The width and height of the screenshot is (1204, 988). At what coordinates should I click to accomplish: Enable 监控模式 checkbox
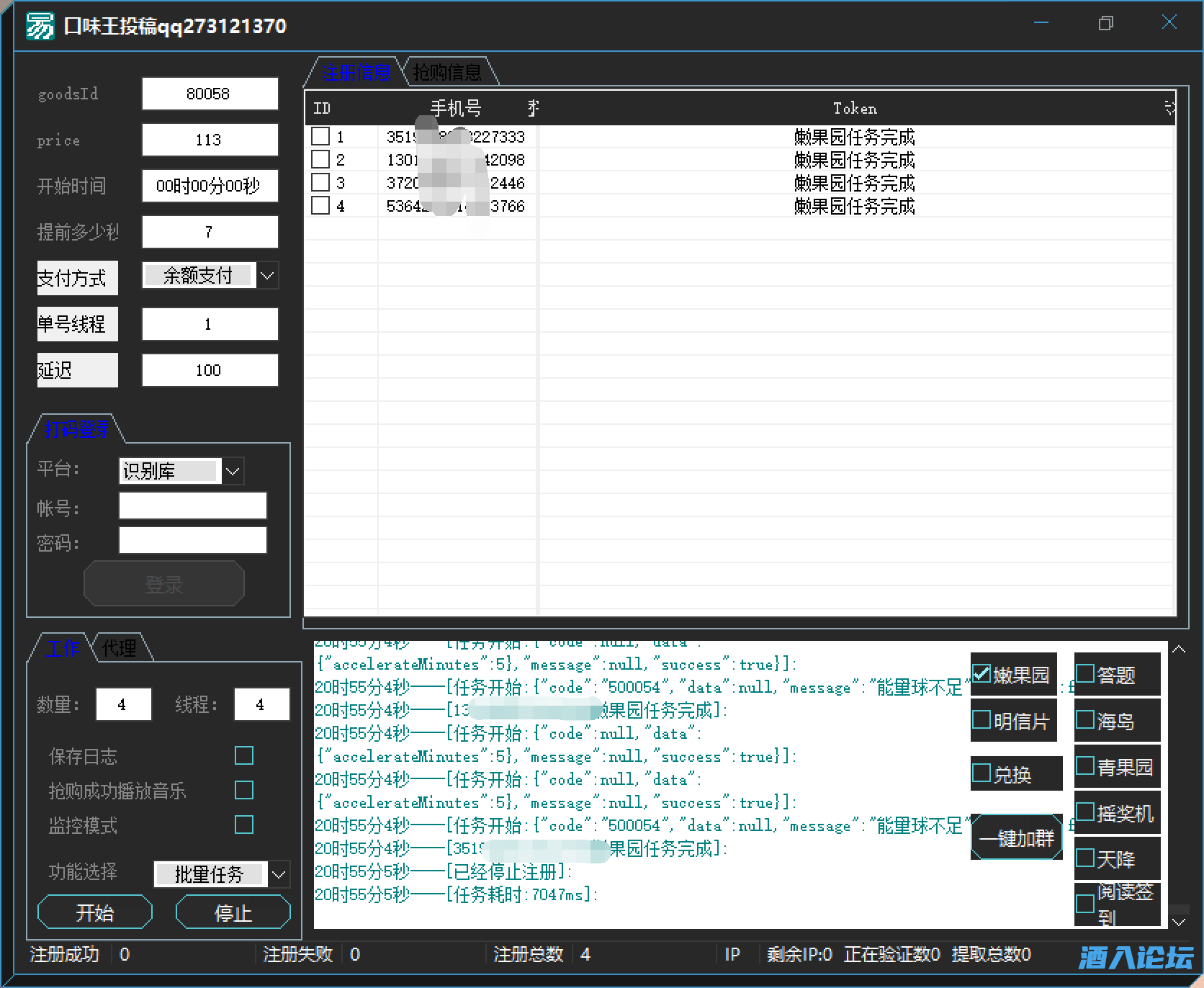(x=244, y=825)
